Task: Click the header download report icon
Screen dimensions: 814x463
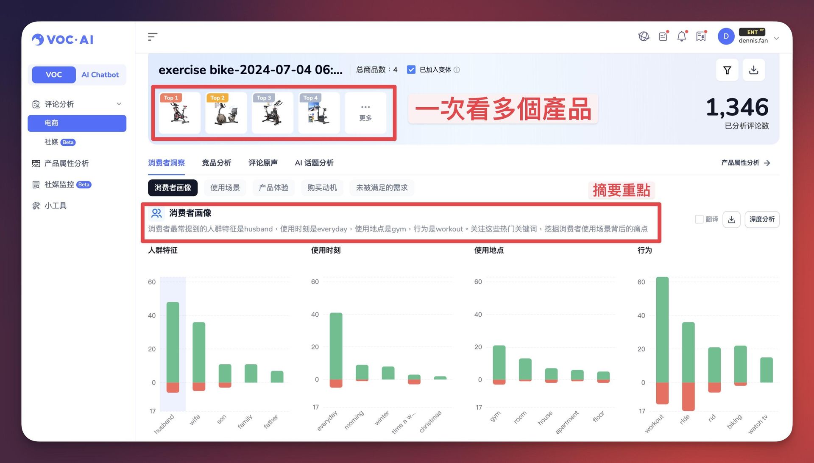Action: (753, 70)
